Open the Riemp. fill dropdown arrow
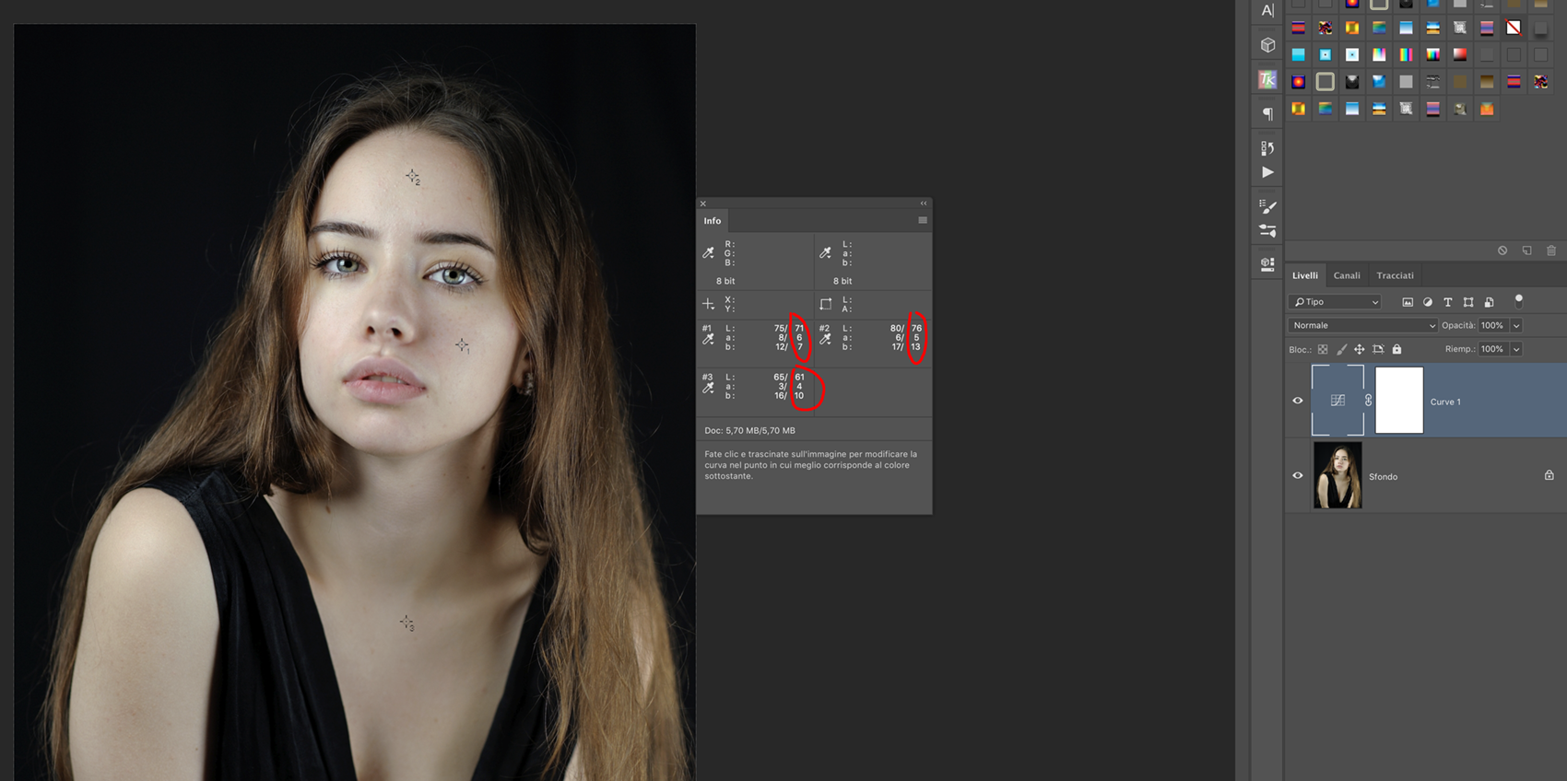The height and width of the screenshot is (781, 1567). click(x=1516, y=349)
